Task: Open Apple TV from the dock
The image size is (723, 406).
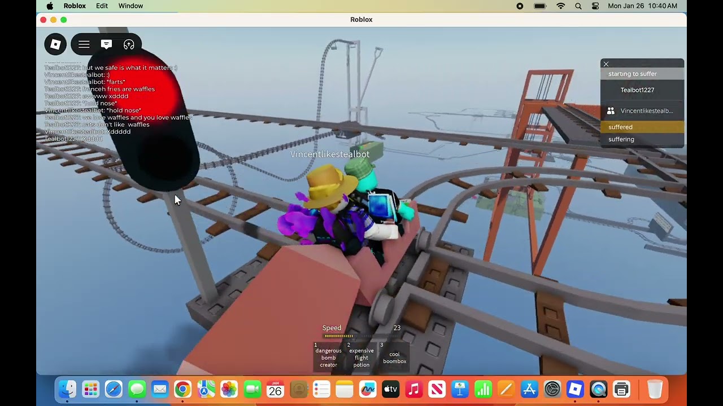Action: [390, 389]
